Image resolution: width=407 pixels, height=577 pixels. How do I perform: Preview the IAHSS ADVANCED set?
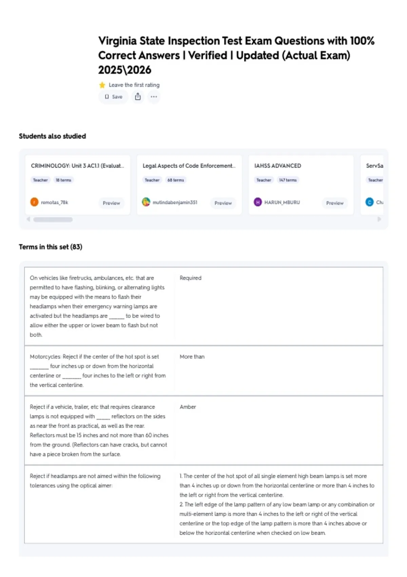[x=335, y=203]
